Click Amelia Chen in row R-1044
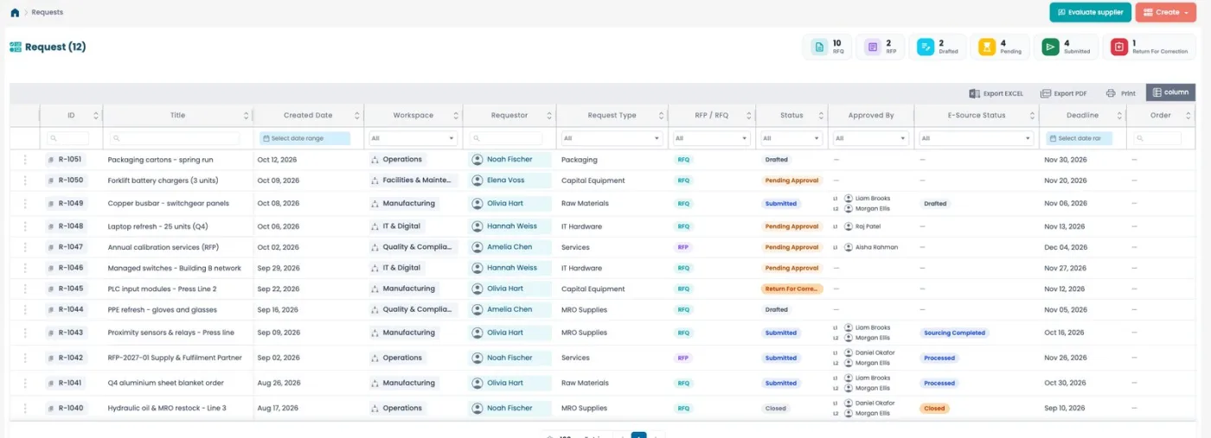Screen dimensions: 1211x438 [509, 309]
